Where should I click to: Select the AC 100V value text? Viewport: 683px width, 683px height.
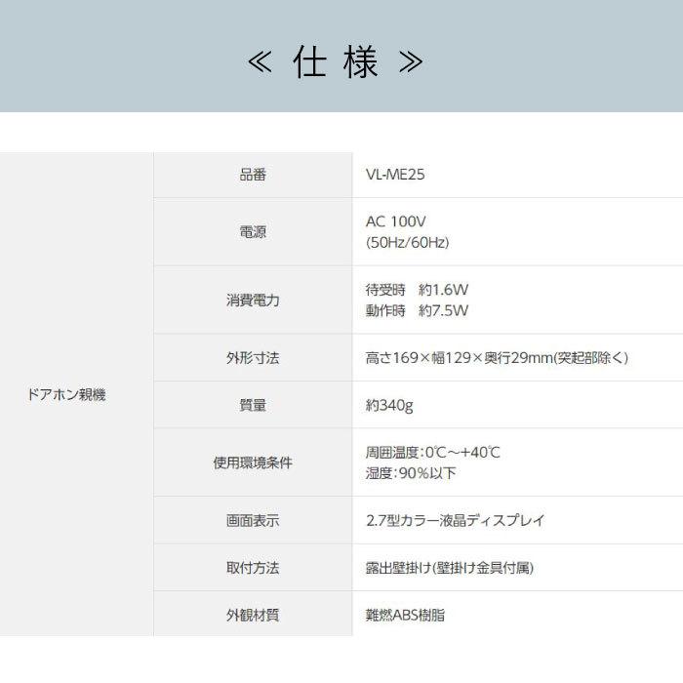coord(395,221)
